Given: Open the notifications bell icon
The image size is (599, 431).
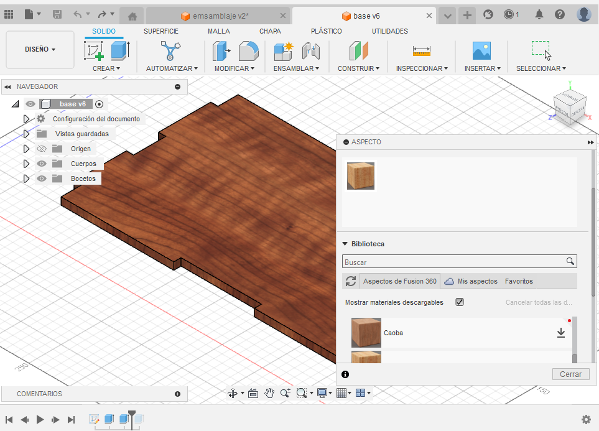Looking at the screenshot, I should click(x=539, y=14).
